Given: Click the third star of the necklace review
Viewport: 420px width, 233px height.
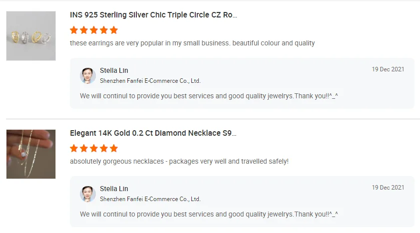Looking at the screenshot, I should (94, 148).
